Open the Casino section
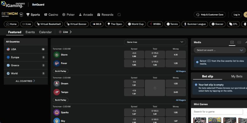 (51, 14)
